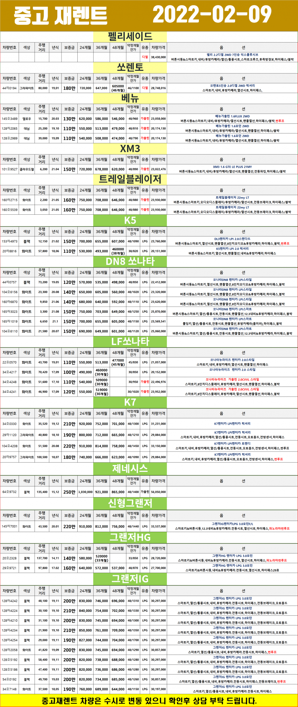Select the '클라우드펄' color cell
298x707 pixels.
click(x=27, y=169)
